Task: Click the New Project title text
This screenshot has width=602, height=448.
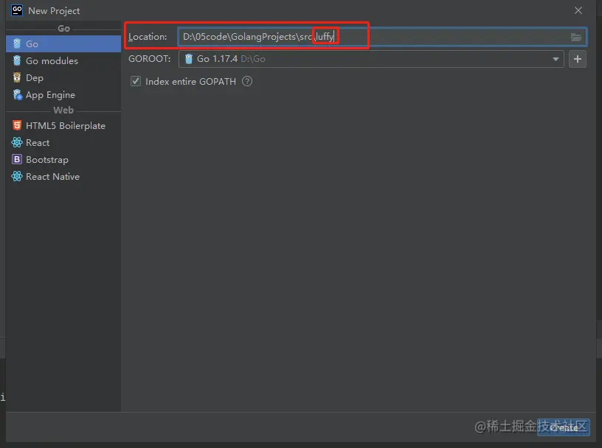Action: (x=54, y=11)
